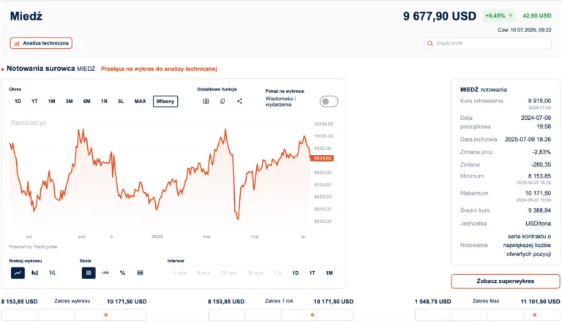Select the line chart type icon
This screenshot has width=562, height=323.
pos(18,273)
